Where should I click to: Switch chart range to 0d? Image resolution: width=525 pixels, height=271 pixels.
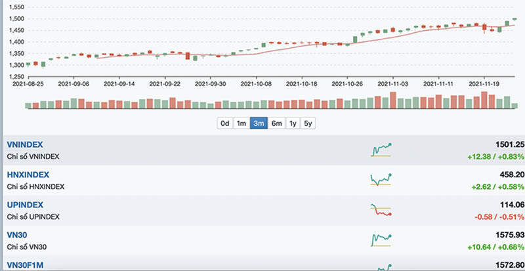tap(225, 123)
